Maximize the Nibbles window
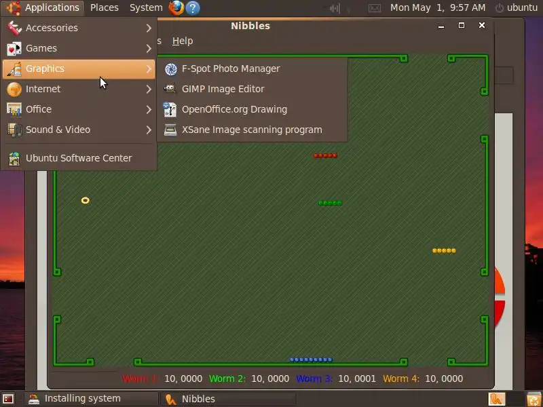 click(462, 25)
